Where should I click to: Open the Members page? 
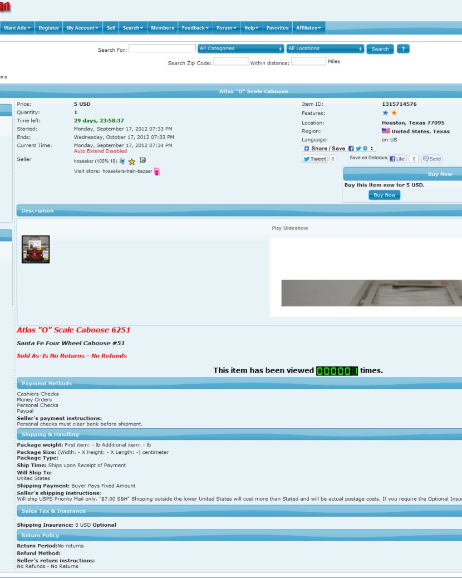163,28
